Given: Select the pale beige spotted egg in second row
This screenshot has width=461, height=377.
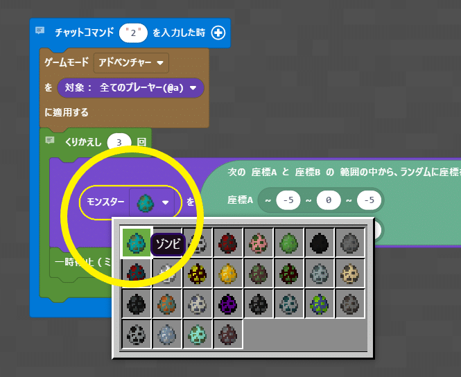Looking at the screenshot, I should [349, 274].
